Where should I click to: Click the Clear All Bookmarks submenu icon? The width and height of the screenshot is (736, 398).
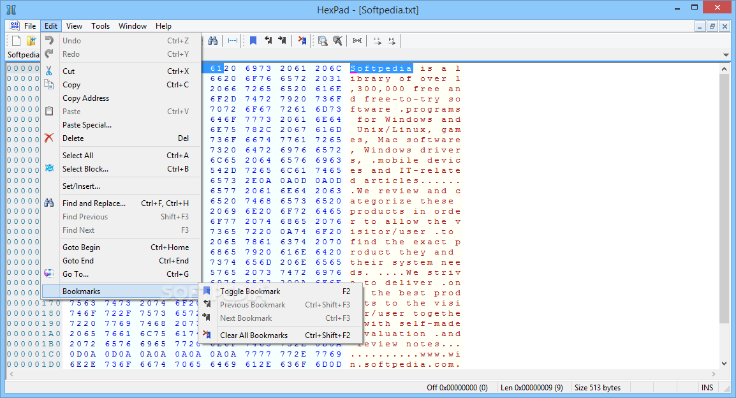tap(207, 335)
